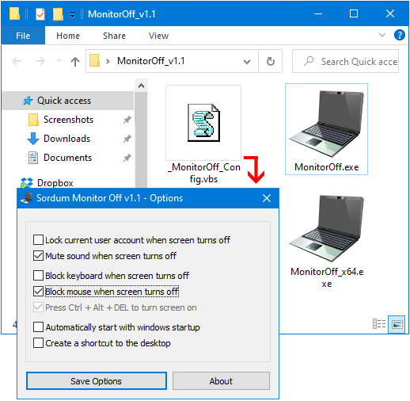Switch to Large icons view layout
The height and width of the screenshot is (401, 410).
click(397, 324)
